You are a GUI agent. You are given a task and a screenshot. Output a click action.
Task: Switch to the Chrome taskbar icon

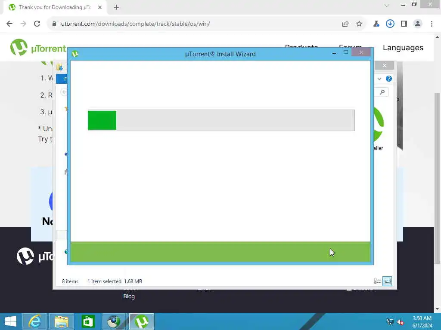click(x=114, y=321)
